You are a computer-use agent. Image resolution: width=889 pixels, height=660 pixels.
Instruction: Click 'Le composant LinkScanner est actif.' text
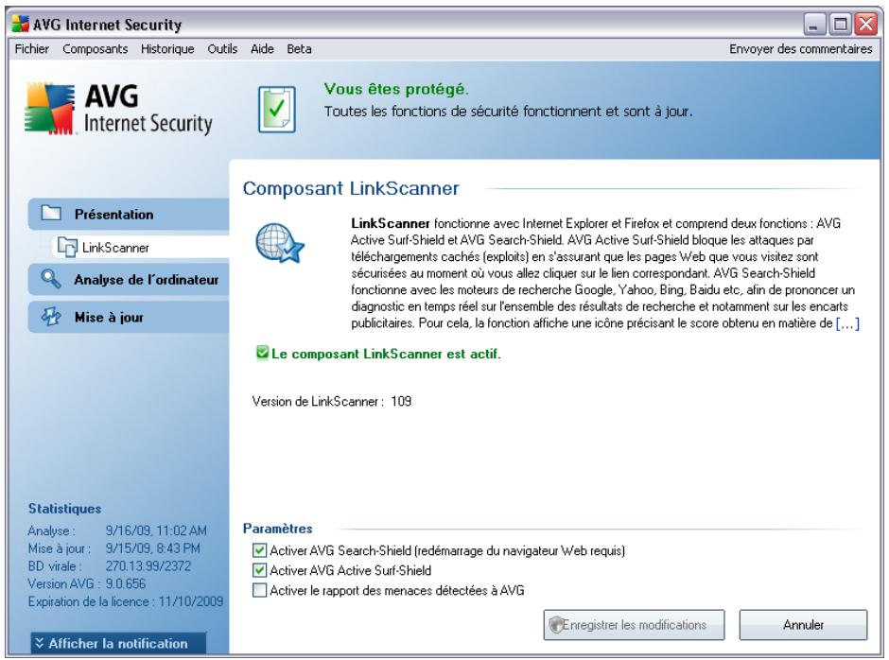[386, 354]
